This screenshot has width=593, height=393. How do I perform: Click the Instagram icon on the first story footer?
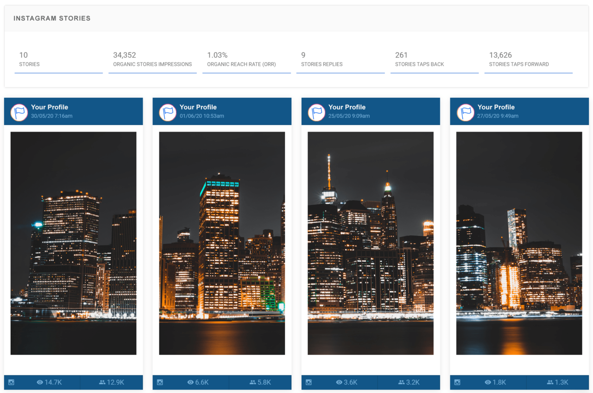pos(11,382)
